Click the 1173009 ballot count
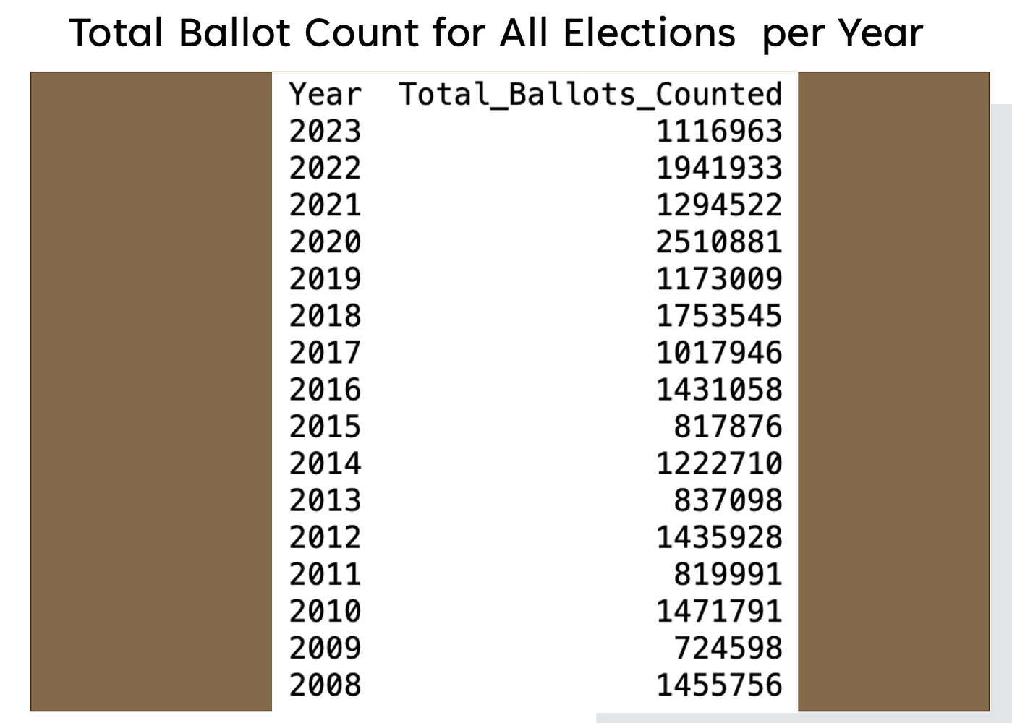The width and height of the screenshot is (1012, 723). (719, 279)
